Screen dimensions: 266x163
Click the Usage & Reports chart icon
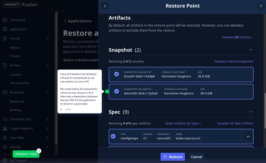(5, 129)
